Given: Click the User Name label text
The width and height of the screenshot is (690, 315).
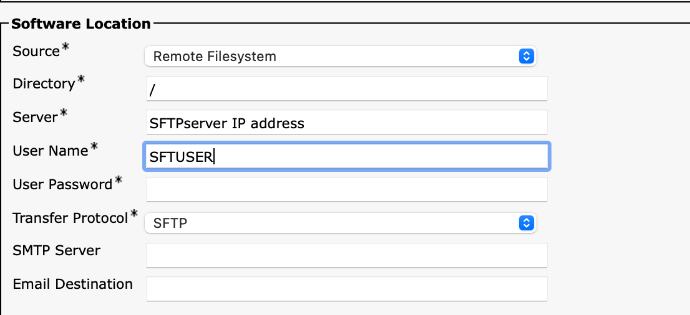Looking at the screenshot, I should 50,151.
